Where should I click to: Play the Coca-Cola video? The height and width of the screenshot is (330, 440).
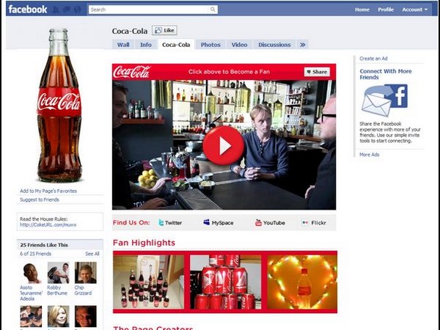[223, 145]
